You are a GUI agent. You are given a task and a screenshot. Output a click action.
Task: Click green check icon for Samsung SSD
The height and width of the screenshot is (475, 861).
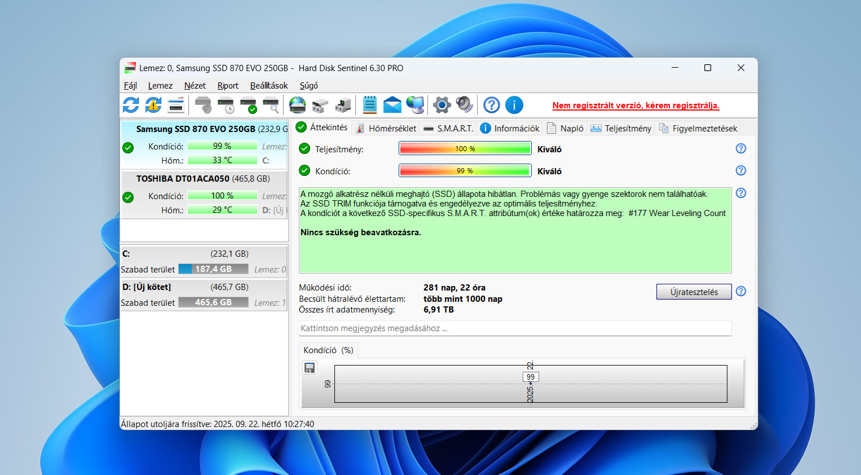(128, 148)
